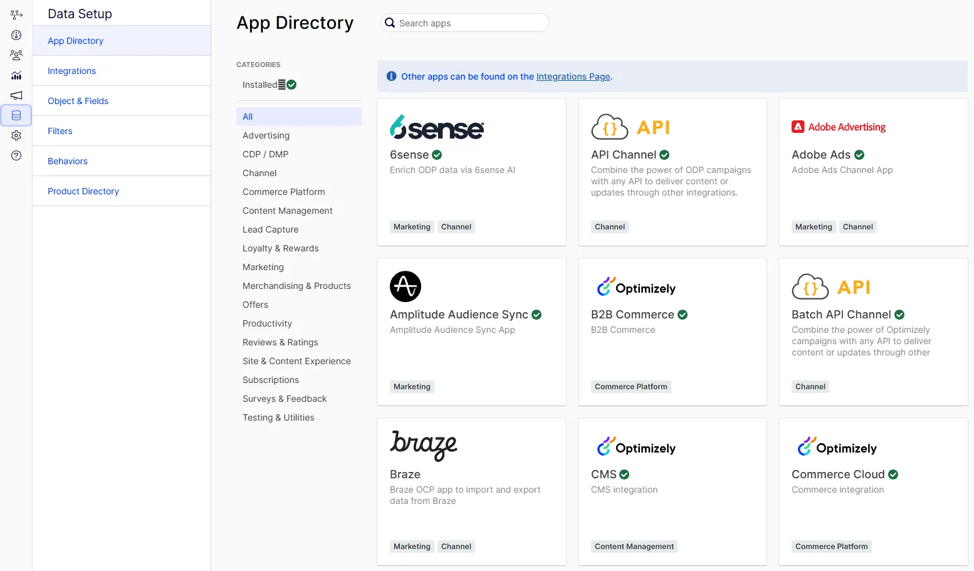The height and width of the screenshot is (571, 974).
Task: Click the 6sense logo
Action: pos(437,127)
